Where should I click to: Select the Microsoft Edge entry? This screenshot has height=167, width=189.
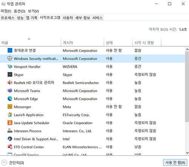[26, 99]
